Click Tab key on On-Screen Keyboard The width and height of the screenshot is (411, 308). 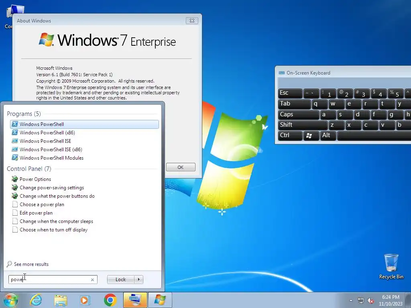tap(294, 104)
